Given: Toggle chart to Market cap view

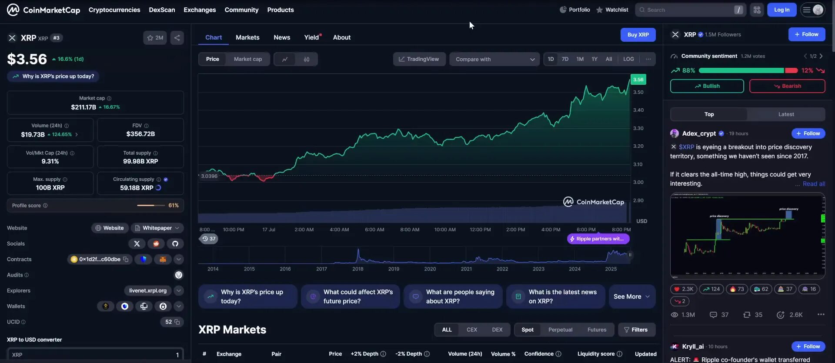Looking at the screenshot, I should pos(247,59).
